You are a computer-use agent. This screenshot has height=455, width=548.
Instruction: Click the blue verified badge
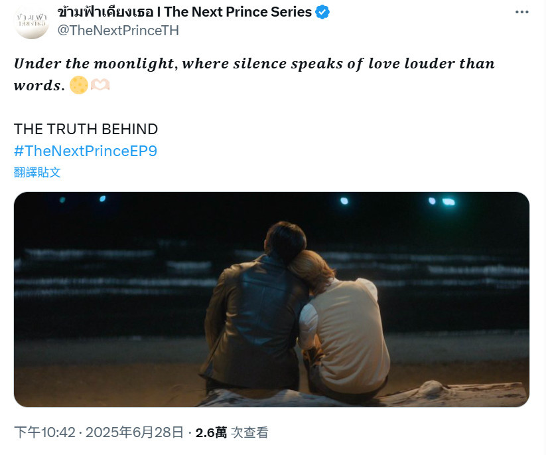(x=322, y=12)
